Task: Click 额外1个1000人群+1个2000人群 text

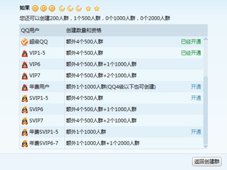Action: pos(103,143)
